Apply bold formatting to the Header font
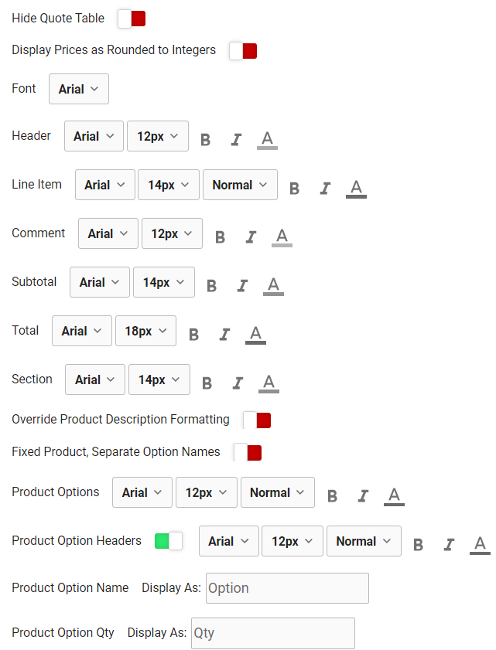 [205, 139]
